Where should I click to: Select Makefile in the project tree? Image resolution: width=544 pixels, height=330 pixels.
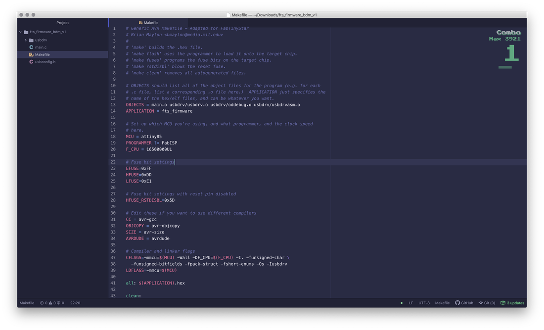(43, 54)
